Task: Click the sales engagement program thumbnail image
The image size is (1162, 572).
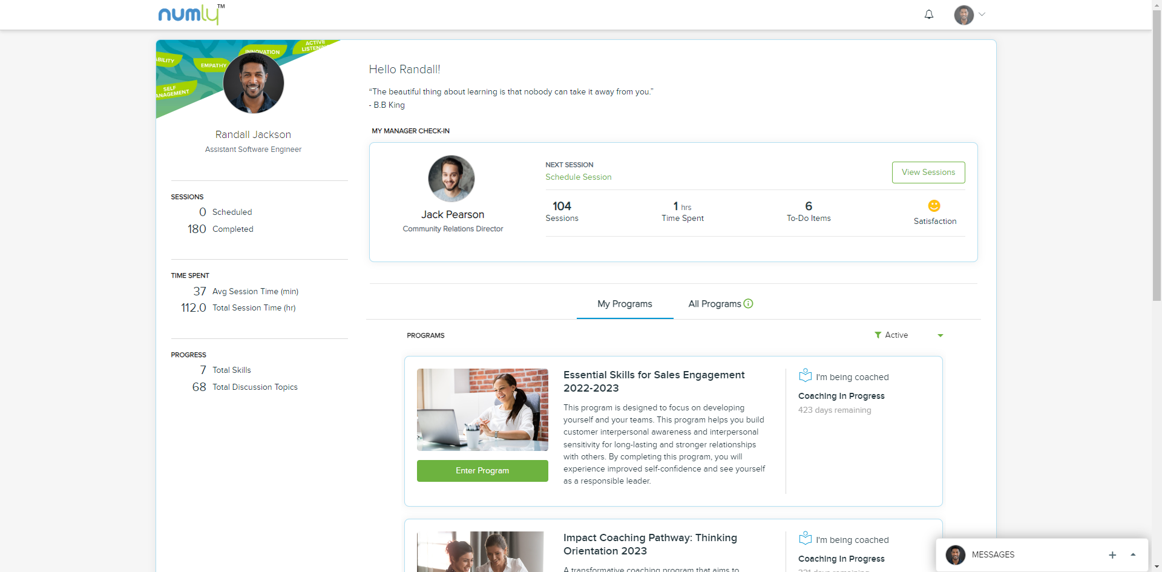Action: click(482, 410)
